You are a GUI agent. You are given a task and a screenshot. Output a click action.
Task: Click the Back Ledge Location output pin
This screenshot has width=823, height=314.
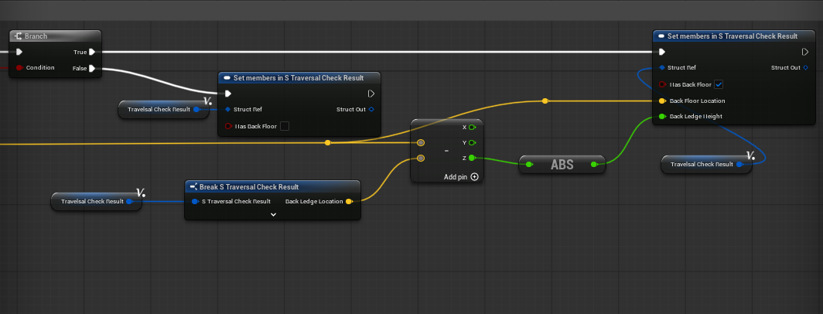[x=349, y=201]
